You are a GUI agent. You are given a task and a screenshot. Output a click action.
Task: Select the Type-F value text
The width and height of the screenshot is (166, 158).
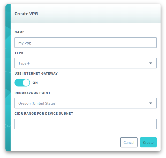(x=24, y=63)
